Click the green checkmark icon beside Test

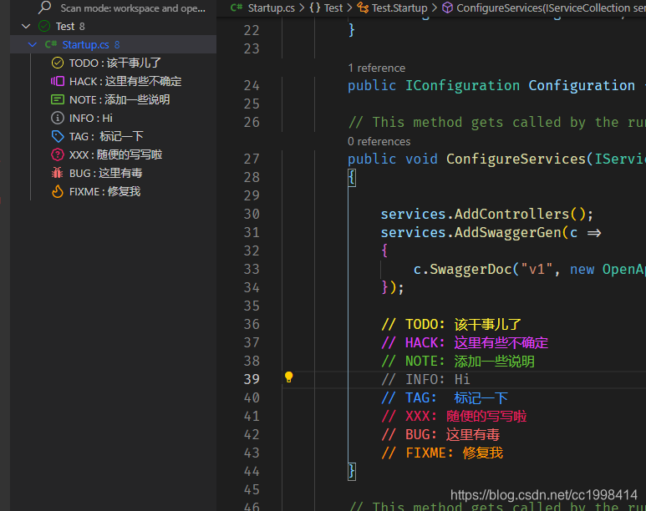[44, 27]
